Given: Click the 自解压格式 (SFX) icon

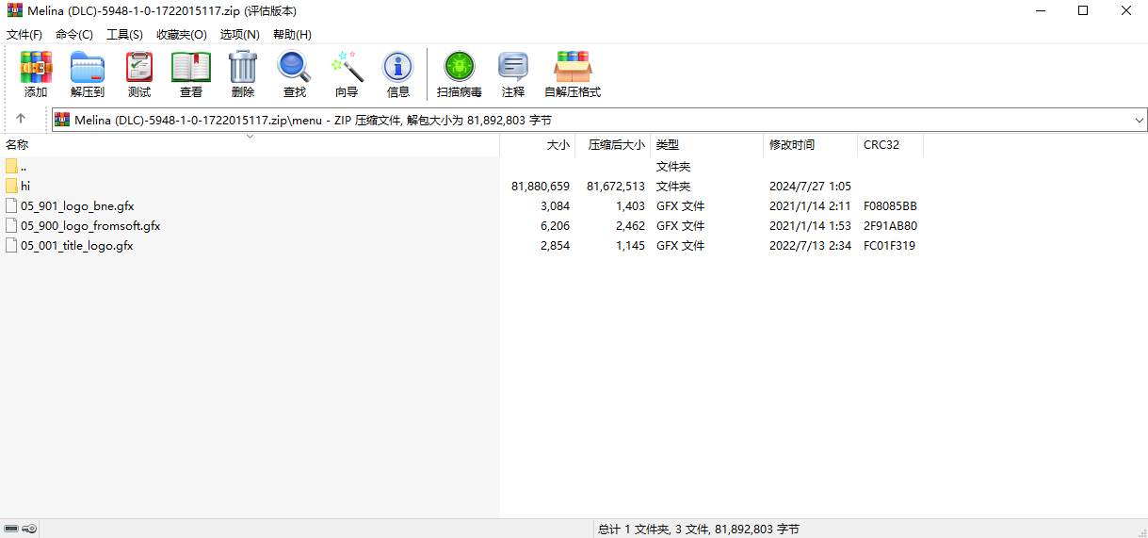Looking at the screenshot, I should pos(573,74).
